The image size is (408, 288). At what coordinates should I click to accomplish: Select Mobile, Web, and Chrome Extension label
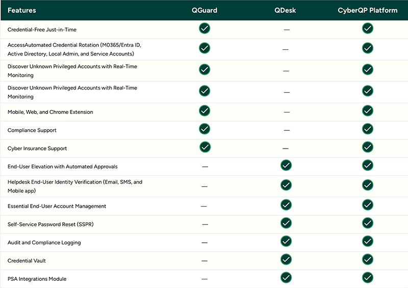click(x=50, y=112)
